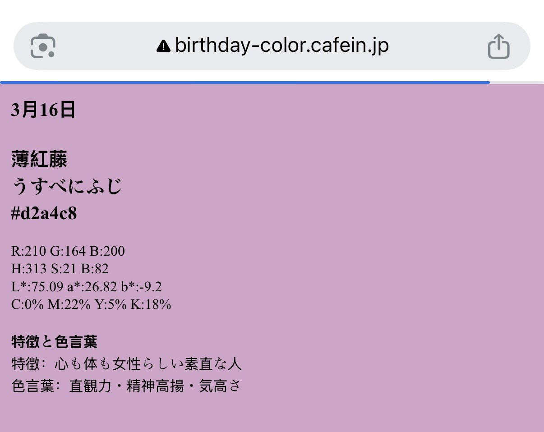This screenshot has height=432, width=544.
Task: Tap the R:210 G:164 B:200 line
Action: click(x=68, y=251)
